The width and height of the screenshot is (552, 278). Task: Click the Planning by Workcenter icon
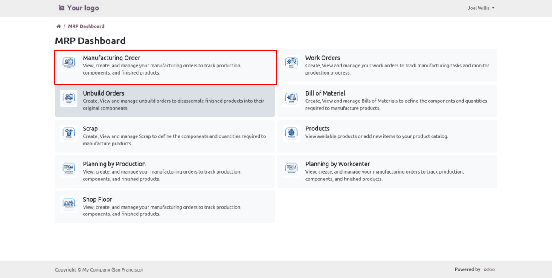pyautogui.click(x=291, y=170)
